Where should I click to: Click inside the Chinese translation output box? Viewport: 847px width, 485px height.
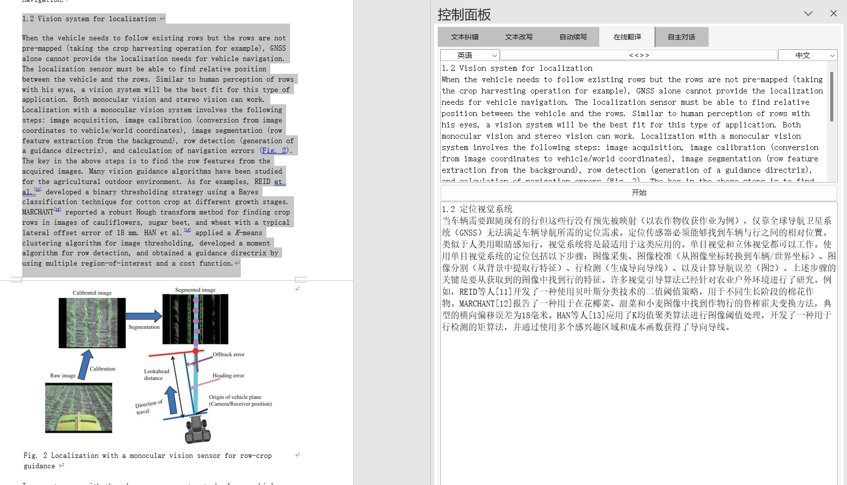pyautogui.click(x=639, y=343)
